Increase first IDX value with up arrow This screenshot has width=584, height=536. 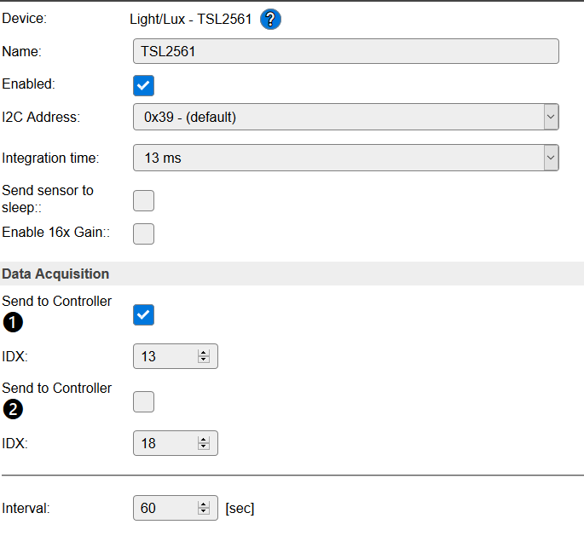click(x=203, y=353)
